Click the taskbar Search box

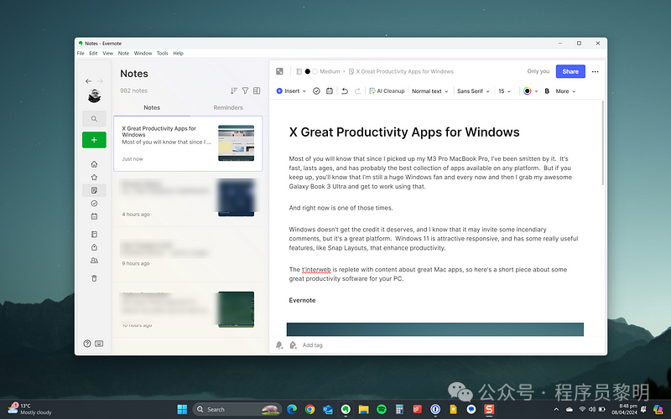pyautogui.click(x=237, y=409)
